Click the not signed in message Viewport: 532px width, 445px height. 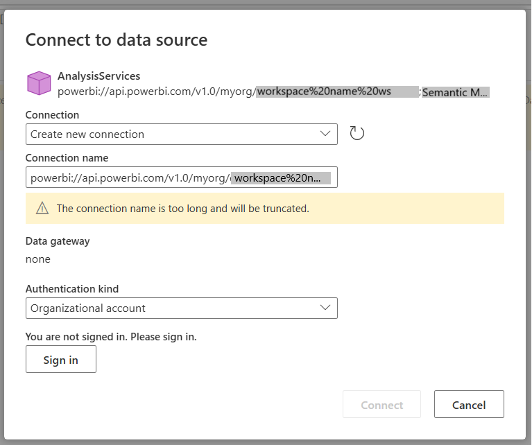(x=111, y=337)
